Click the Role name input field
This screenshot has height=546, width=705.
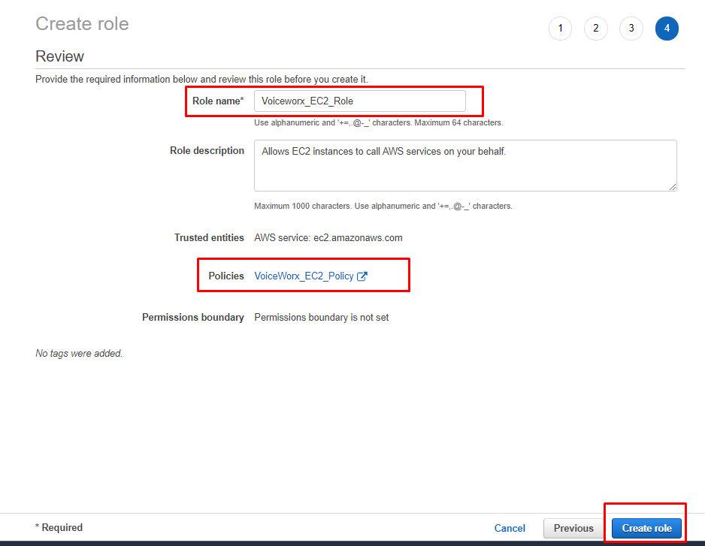[x=359, y=101]
